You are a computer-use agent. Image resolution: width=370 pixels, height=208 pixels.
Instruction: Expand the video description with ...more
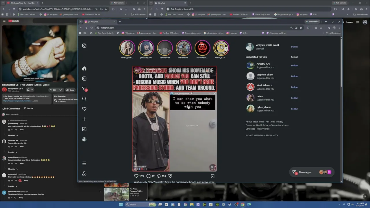click(35, 101)
